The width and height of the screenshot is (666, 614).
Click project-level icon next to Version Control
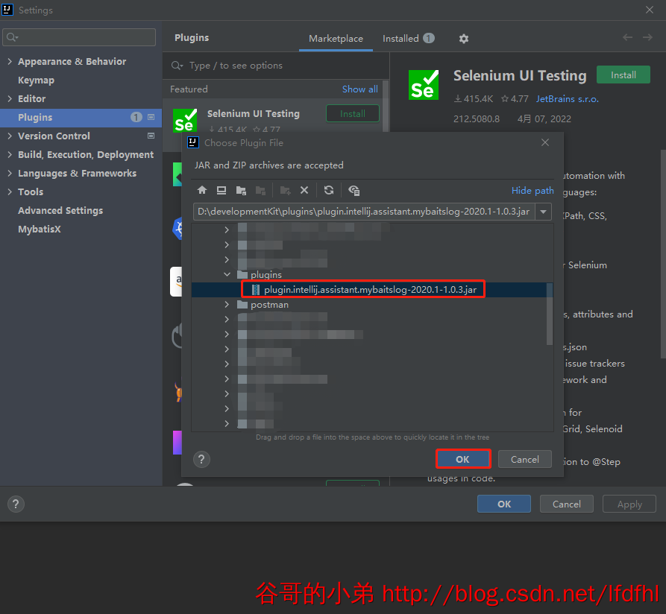pyautogui.click(x=151, y=136)
